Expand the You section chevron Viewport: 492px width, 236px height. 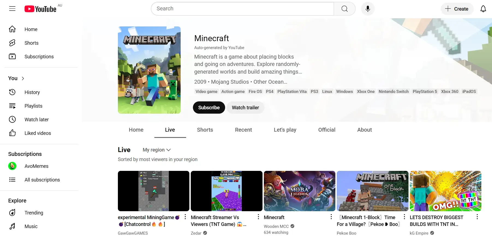[23, 78]
